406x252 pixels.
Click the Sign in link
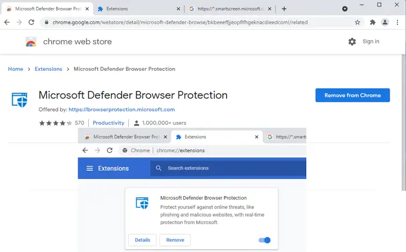371,41
